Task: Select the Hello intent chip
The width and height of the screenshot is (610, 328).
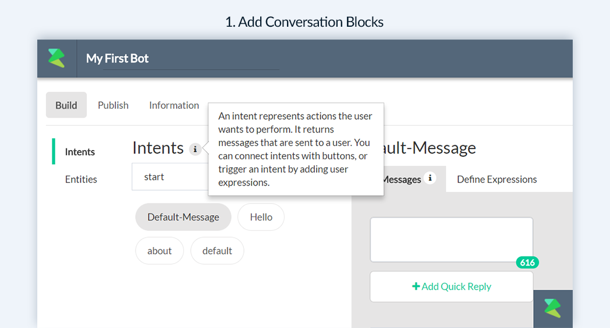Action: coord(261,217)
